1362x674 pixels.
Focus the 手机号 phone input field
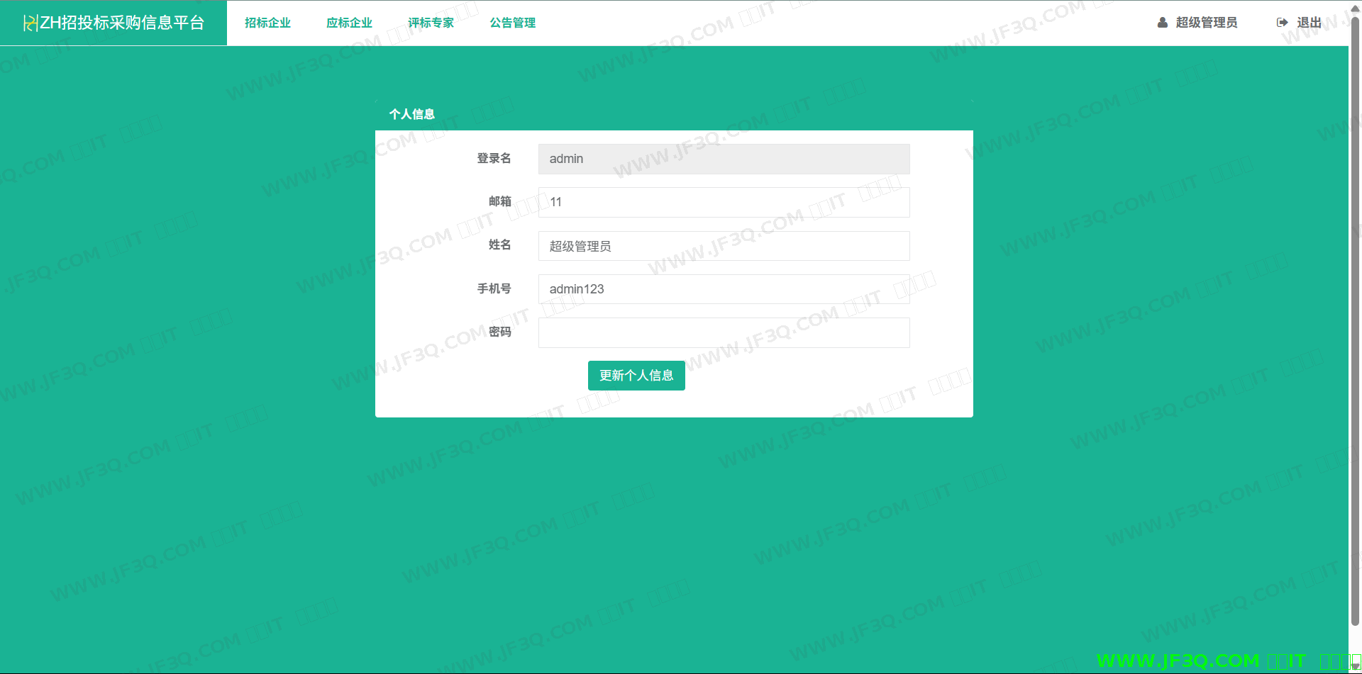click(x=724, y=289)
